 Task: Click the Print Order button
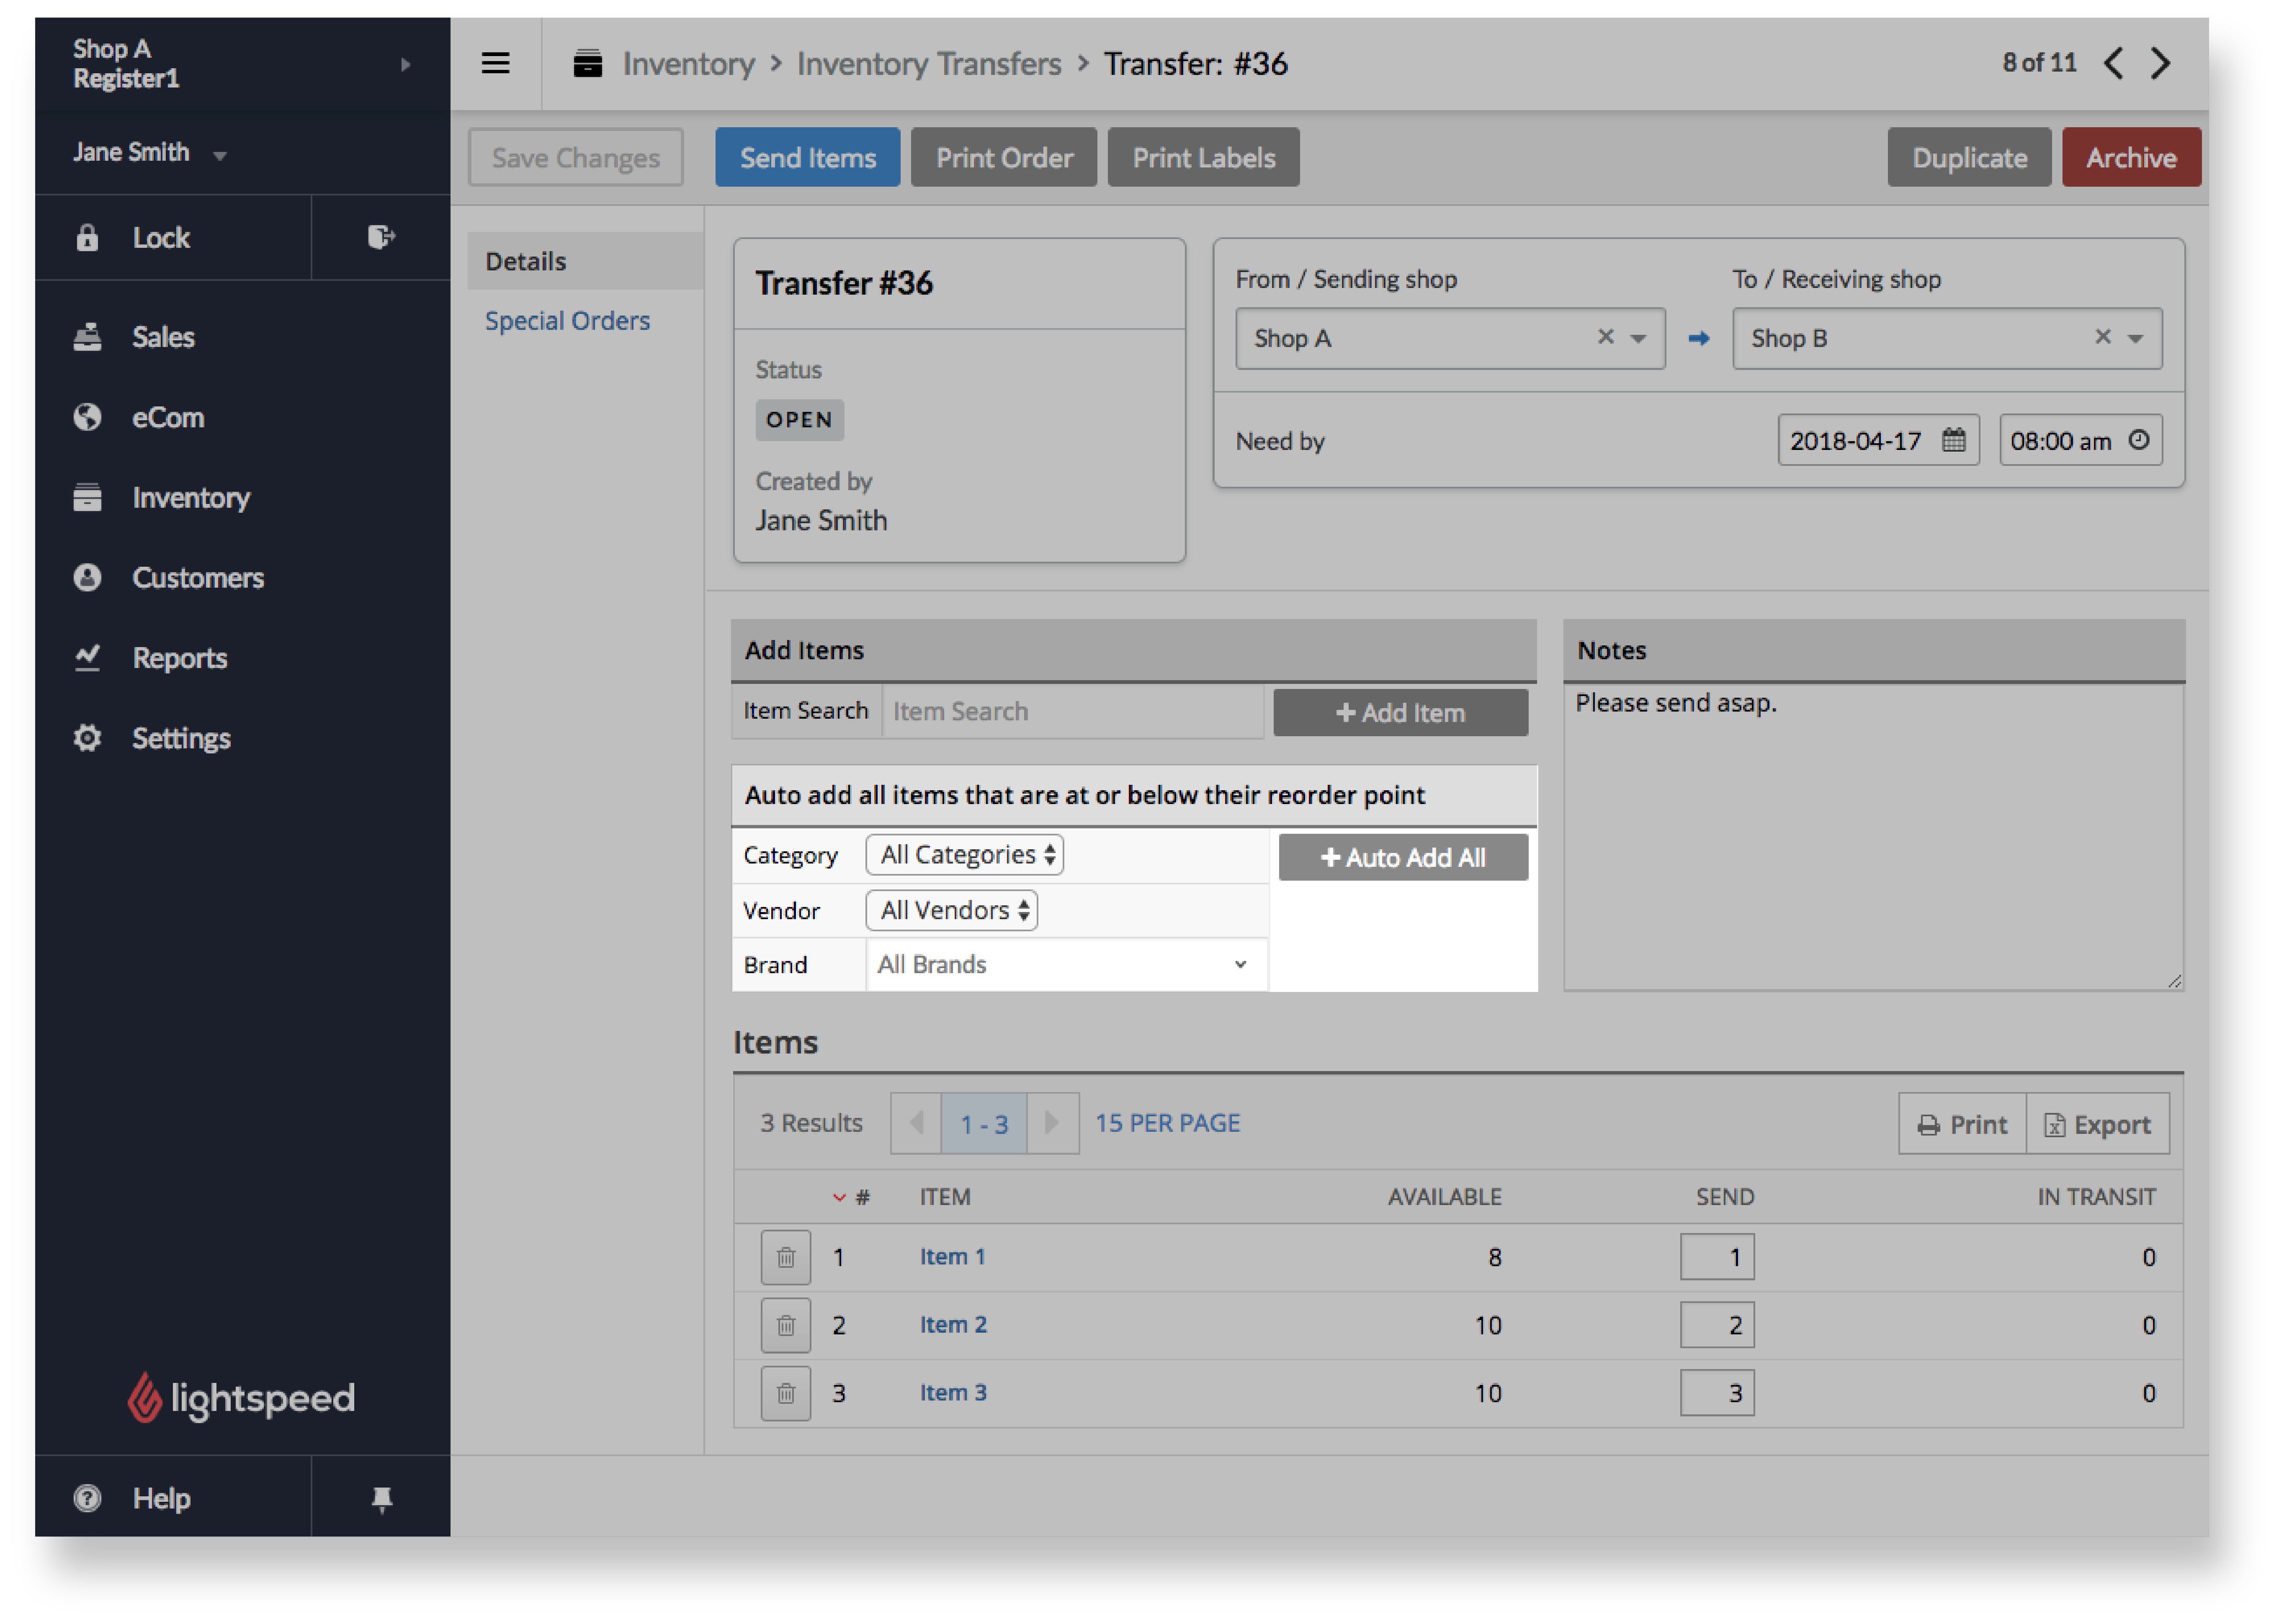click(x=1002, y=157)
